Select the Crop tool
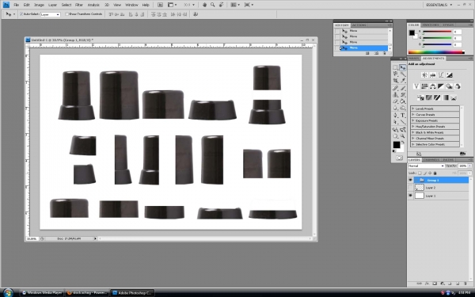The height and width of the screenshot is (297, 475). [396, 80]
